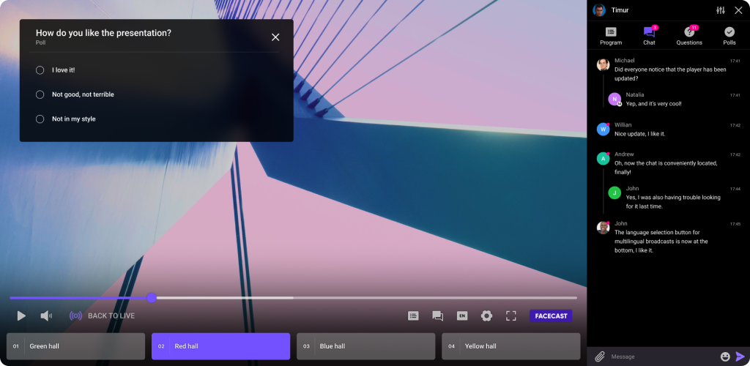Open the Chat tab
The image size is (750, 366).
point(649,37)
